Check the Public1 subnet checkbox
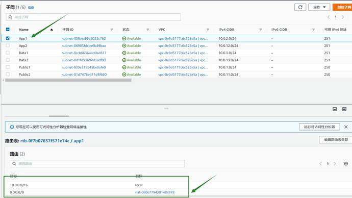 coord(8,67)
